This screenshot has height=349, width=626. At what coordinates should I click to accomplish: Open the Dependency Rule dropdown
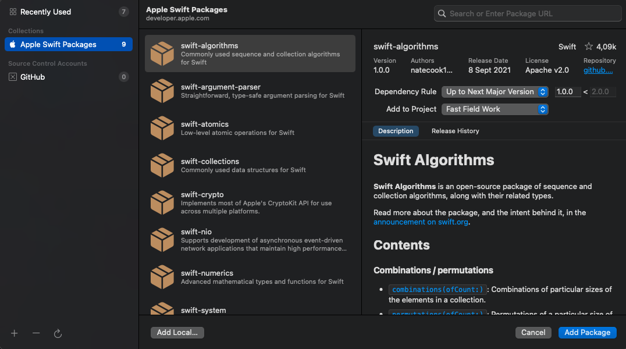(x=495, y=92)
